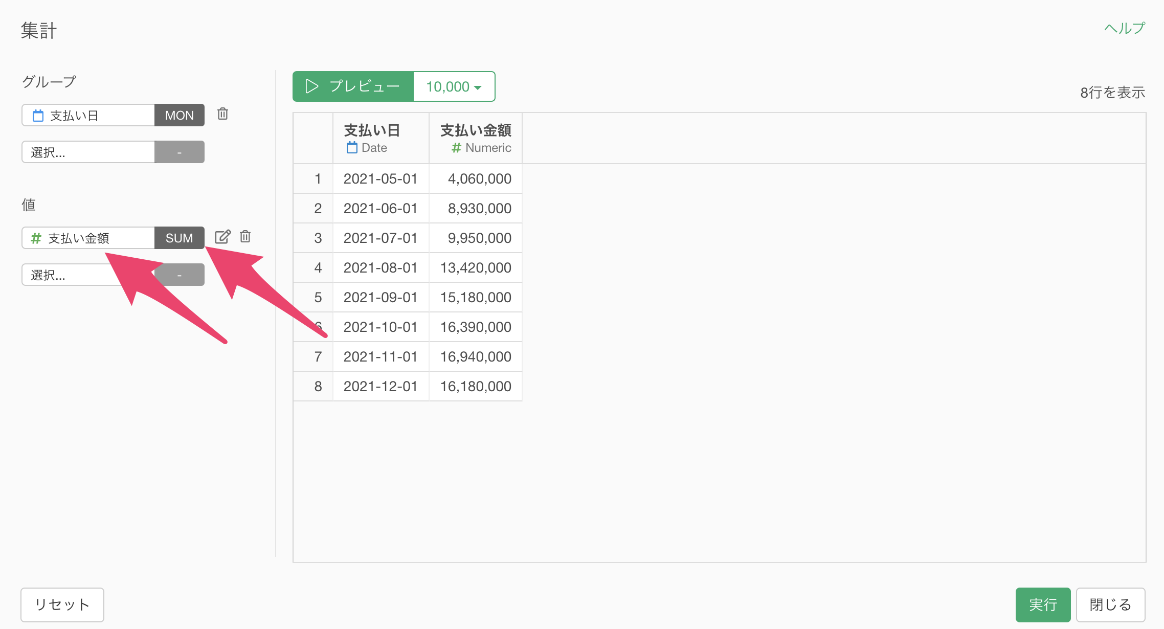1164x629 pixels.
Task: Open the MON aggregation level dropdown
Action: click(180, 115)
